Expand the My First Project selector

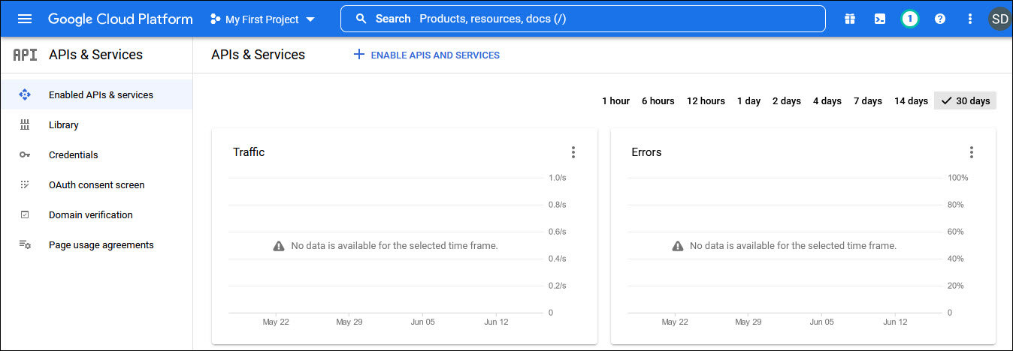[262, 19]
